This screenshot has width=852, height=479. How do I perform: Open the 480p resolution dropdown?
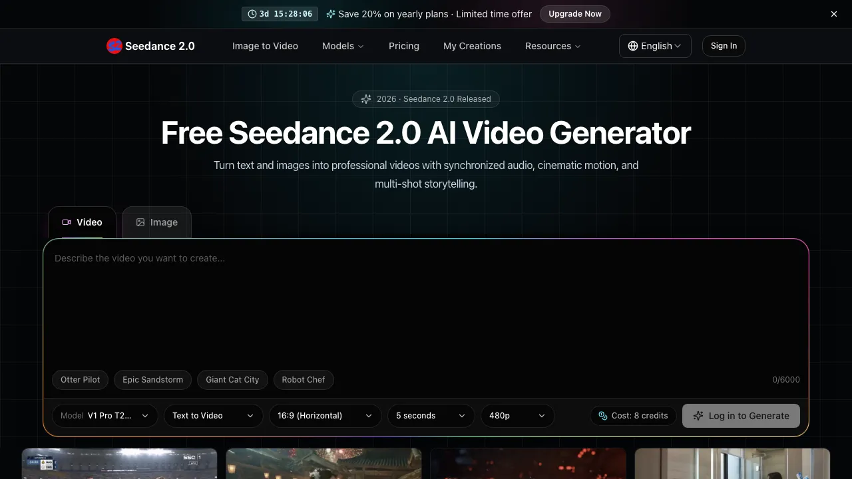coord(517,416)
